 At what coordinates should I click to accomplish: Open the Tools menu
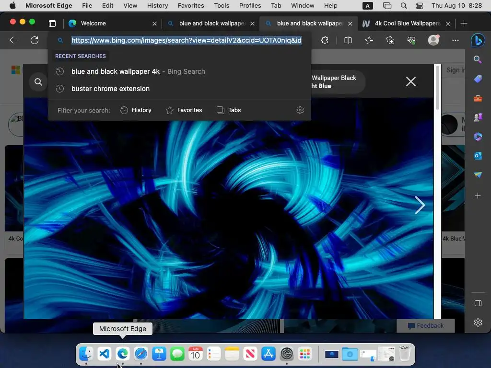222,6
